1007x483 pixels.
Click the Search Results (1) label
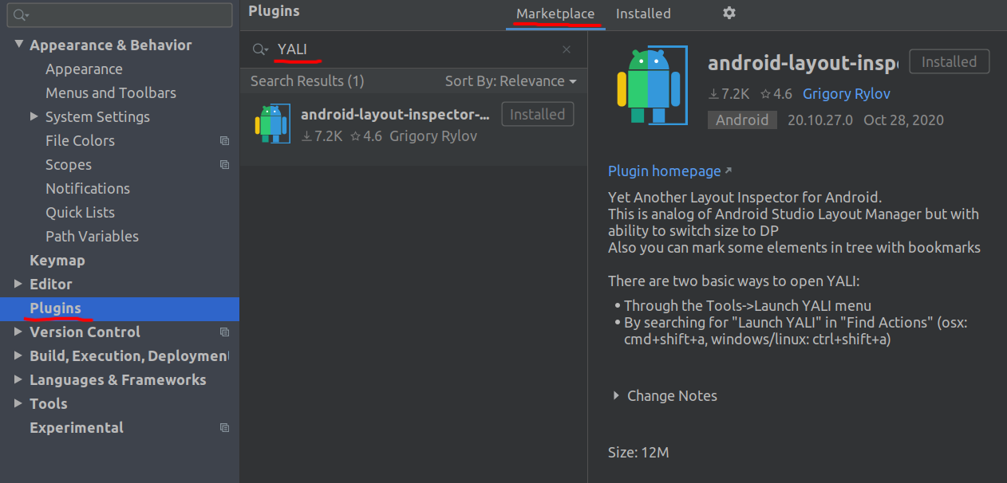(307, 81)
